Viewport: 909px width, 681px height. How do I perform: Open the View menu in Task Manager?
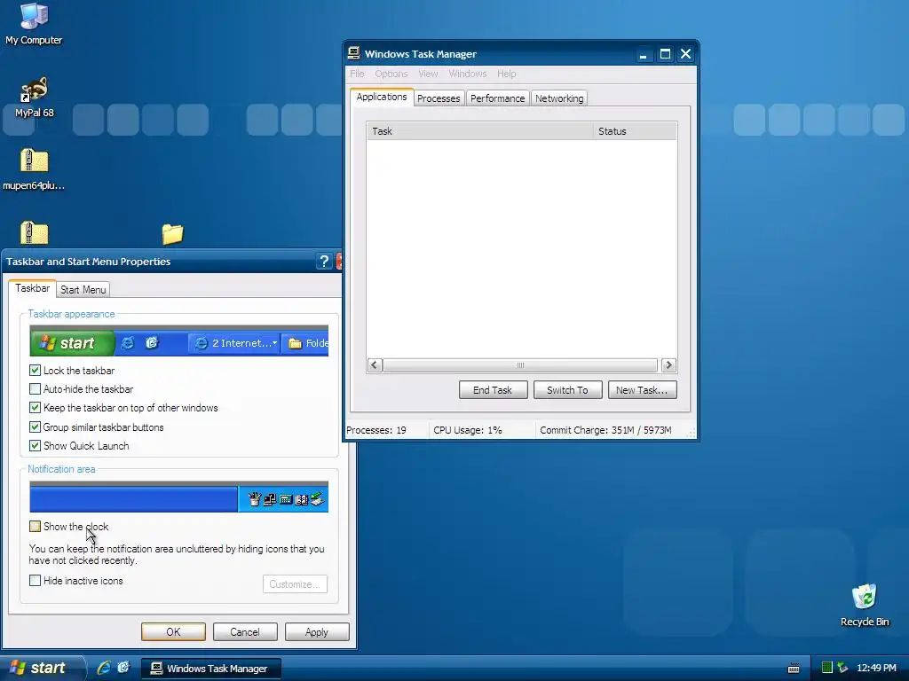pos(429,74)
